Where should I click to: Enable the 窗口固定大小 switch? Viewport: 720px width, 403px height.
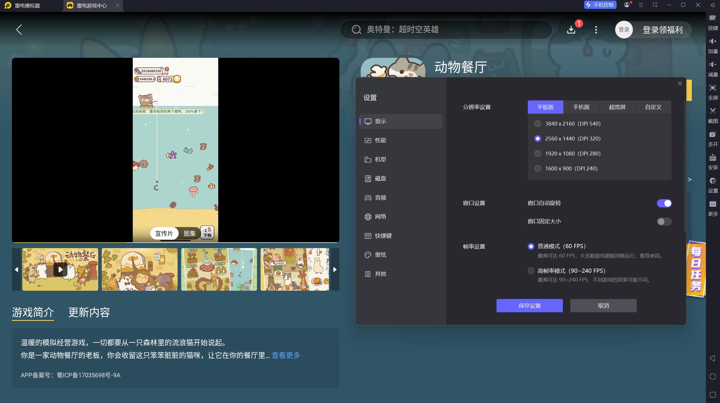pos(664,222)
